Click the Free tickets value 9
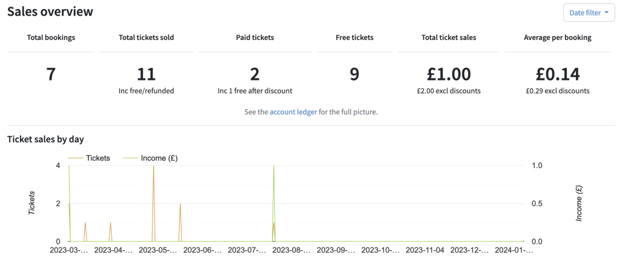 [354, 74]
